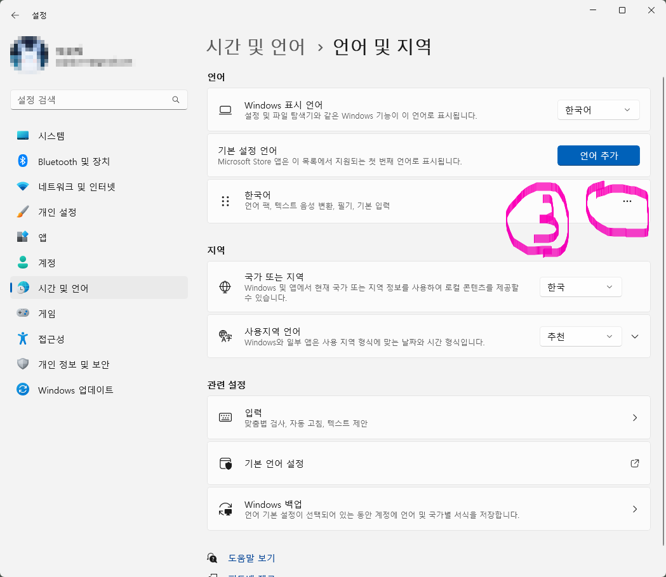The image size is (666, 577).
Task: Click the 네트워크 및 인터넷 Wi-Fi icon
Action: pyautogui.click(x=22, y=187)
